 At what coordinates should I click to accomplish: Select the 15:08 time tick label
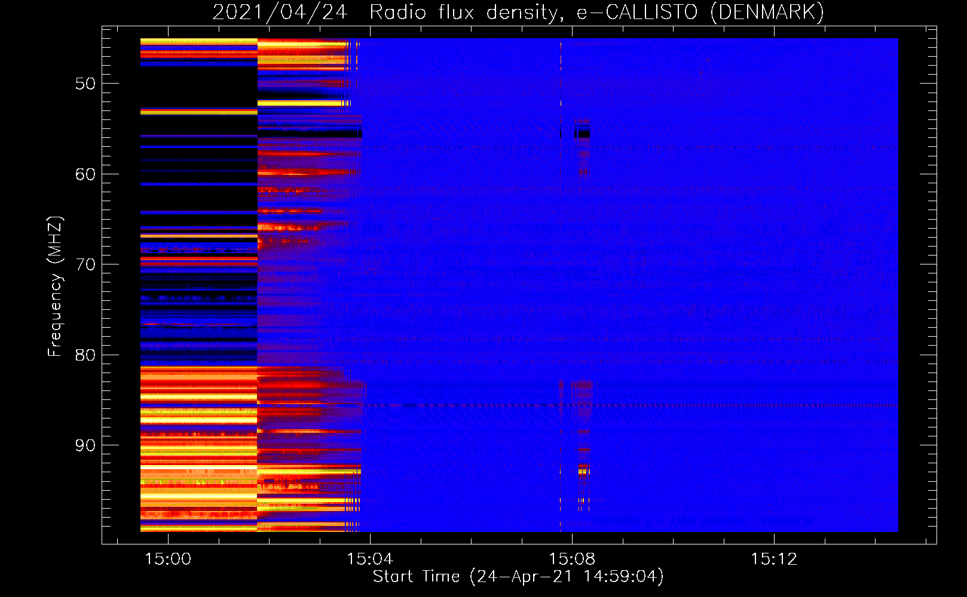[x=572, y=559]
